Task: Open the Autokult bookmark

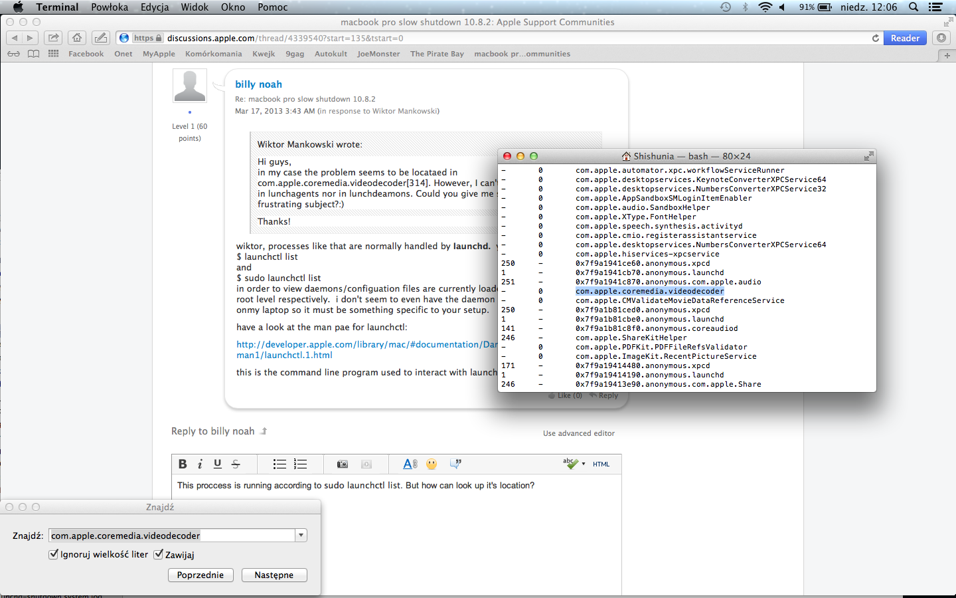Action: (x=331, y=54)
